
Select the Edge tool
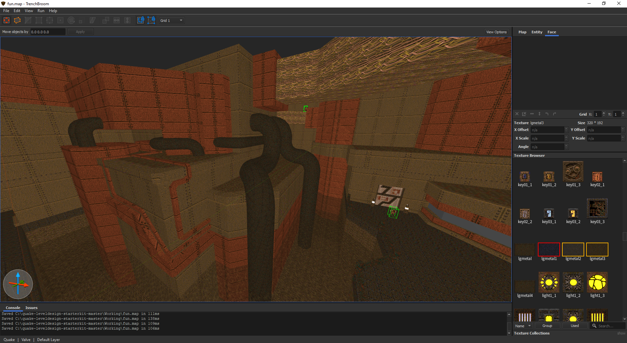coord(50,20)
